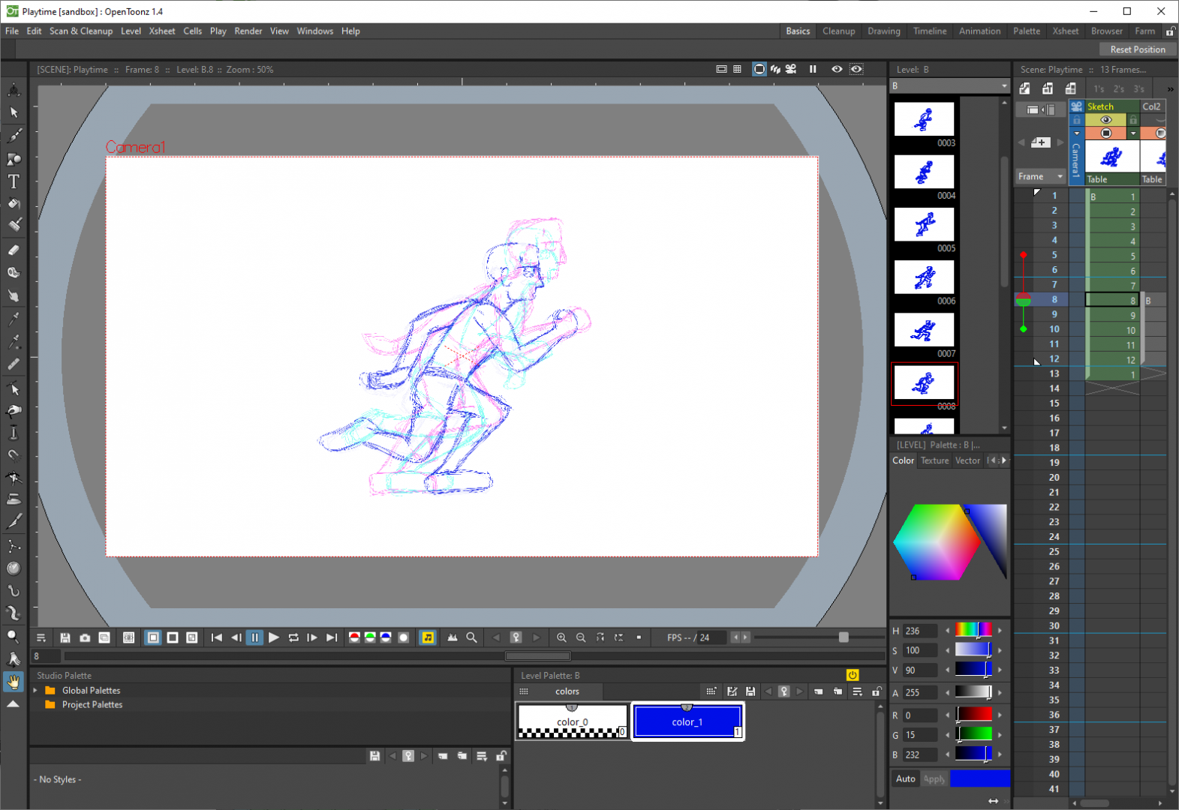Select the Eraser tool
The height and width of the screenshot is (810, 1179).
pyautogui.click(x=14, y=250)
